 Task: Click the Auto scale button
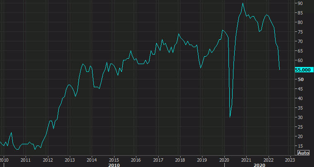[303, 153]
